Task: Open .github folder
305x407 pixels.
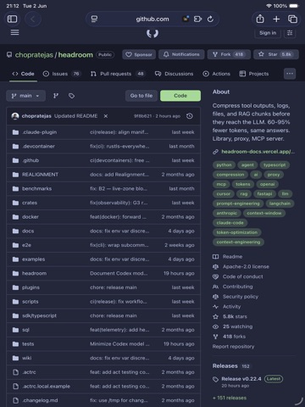Action: pyautogui.click(x=30, y=160)
